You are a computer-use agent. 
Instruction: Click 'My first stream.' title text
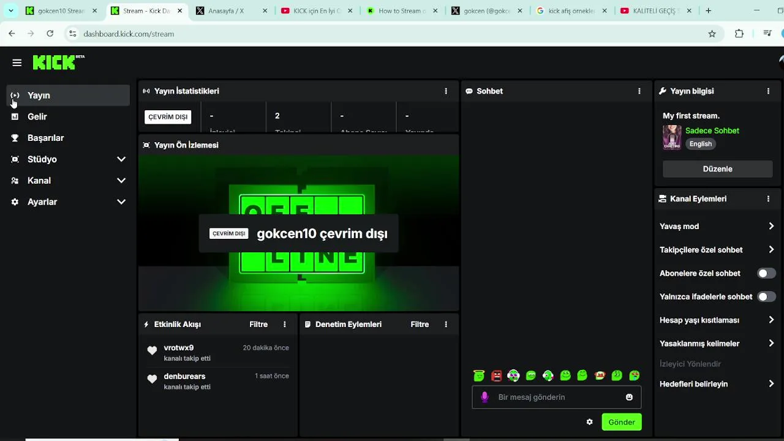coord(691,116)
